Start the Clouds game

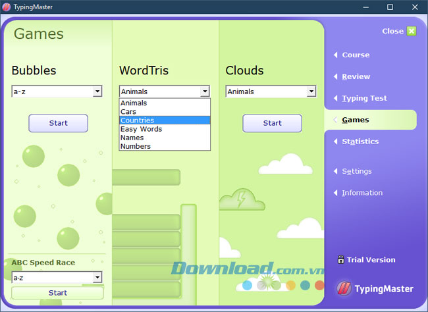pyautogui.click(x=272, y=123)
